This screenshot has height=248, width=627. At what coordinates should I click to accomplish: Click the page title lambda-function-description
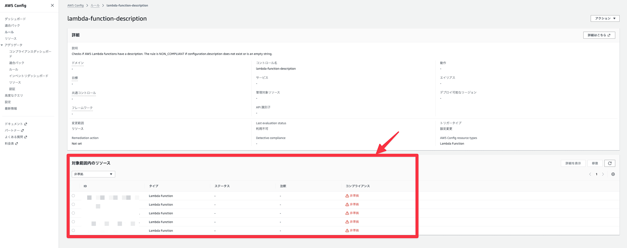coord(107,18)
